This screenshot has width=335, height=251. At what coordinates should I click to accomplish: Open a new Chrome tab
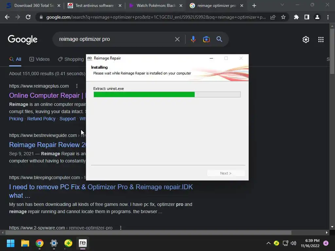pyautogui.click(x=254, y=6)
